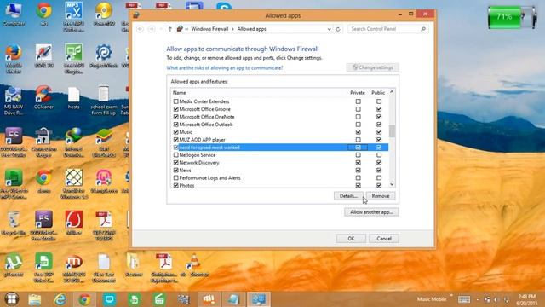Click Allow another app button
The width and height of the screenshot is (545, 307).
coord(371,212)
